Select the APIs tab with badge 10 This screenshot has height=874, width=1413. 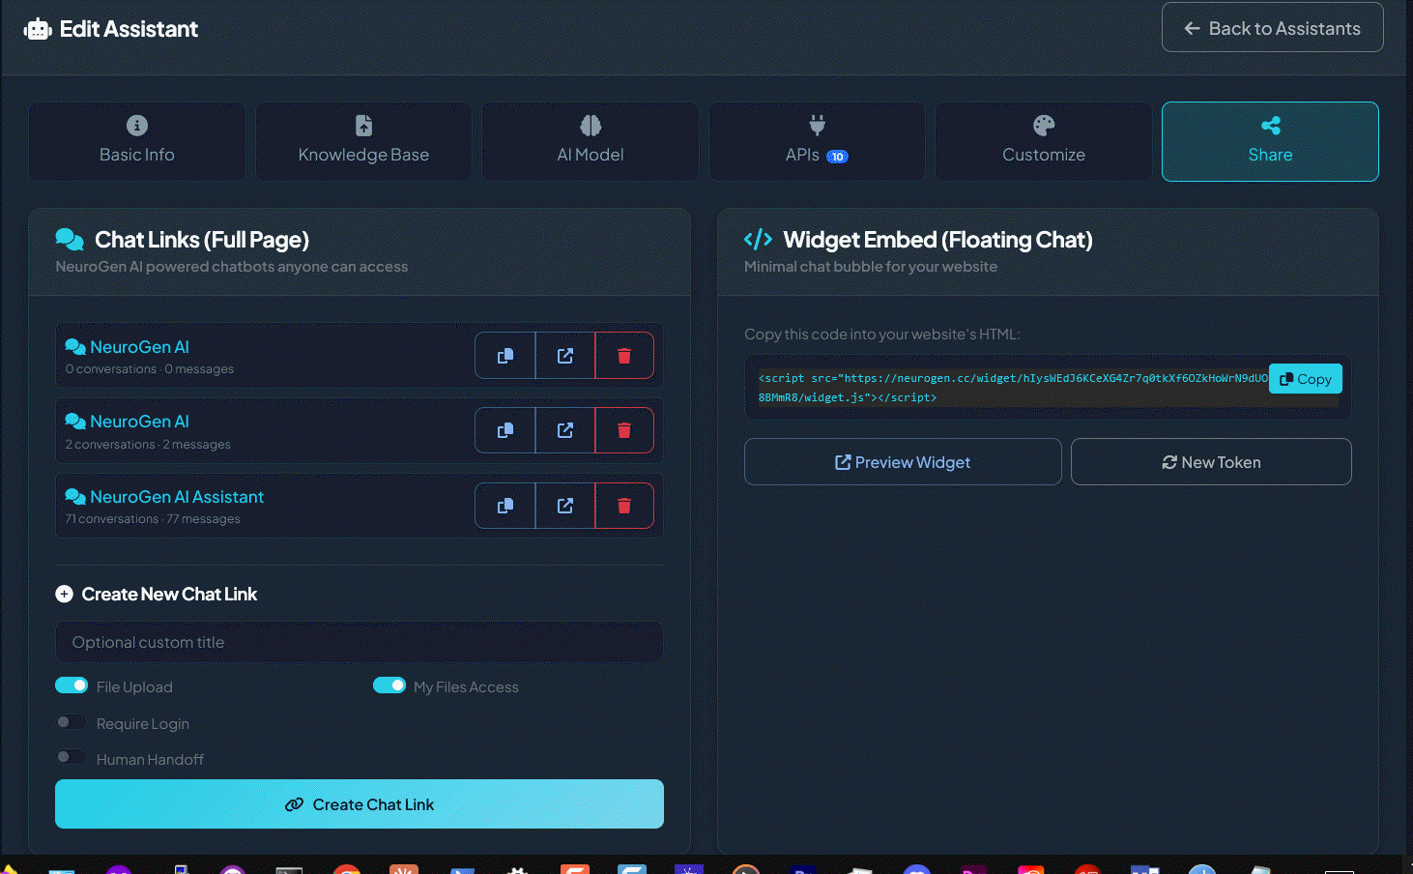point(816,141)
